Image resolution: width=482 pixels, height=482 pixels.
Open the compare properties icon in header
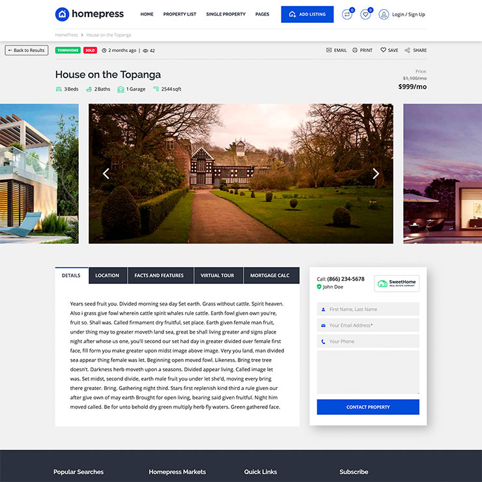[347, 14]
